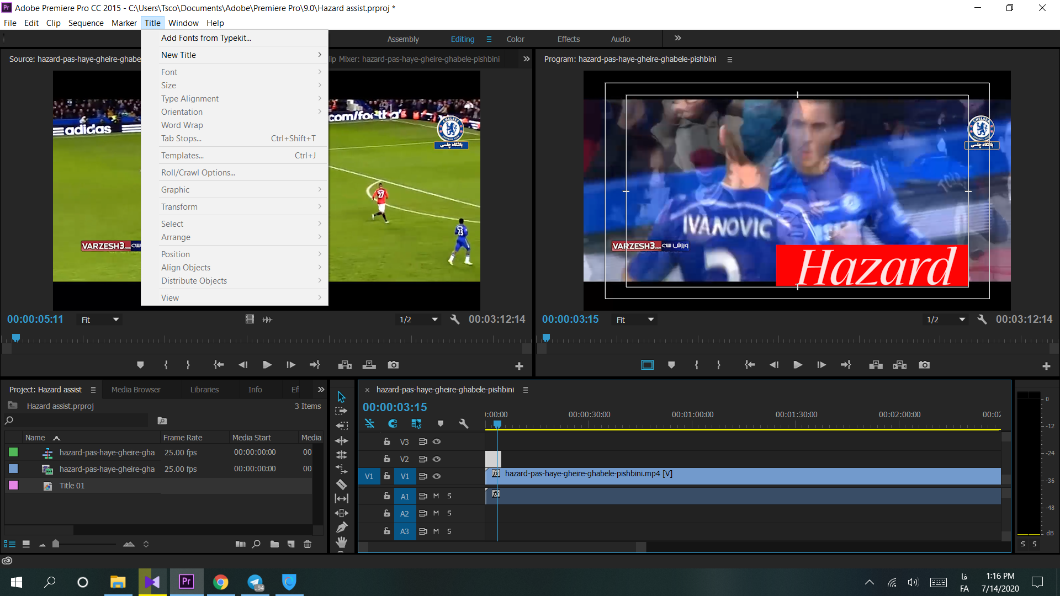1060x596 pixels.
Task: Toggle V2 track output eye
Action: 437,459
